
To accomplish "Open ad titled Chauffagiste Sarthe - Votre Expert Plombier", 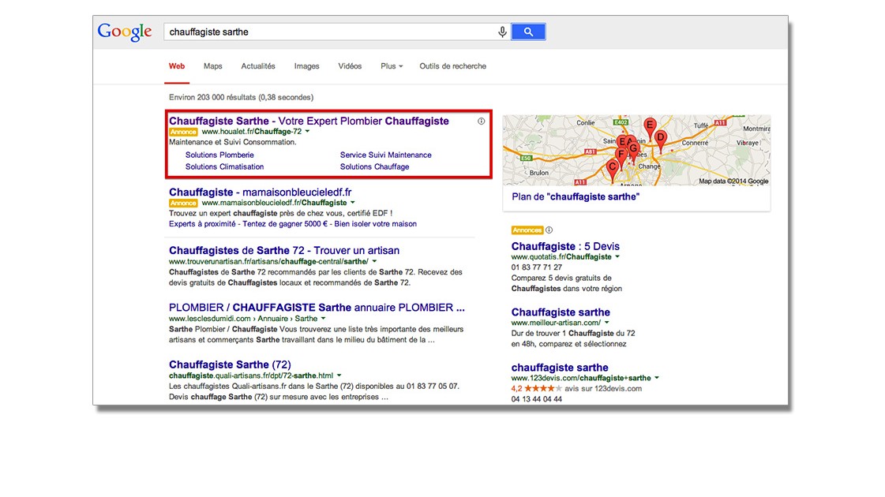I will (x=309, y=121).
